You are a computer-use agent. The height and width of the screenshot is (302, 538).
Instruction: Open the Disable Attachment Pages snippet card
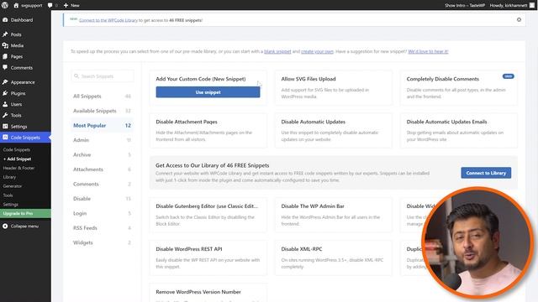point(208,131)
